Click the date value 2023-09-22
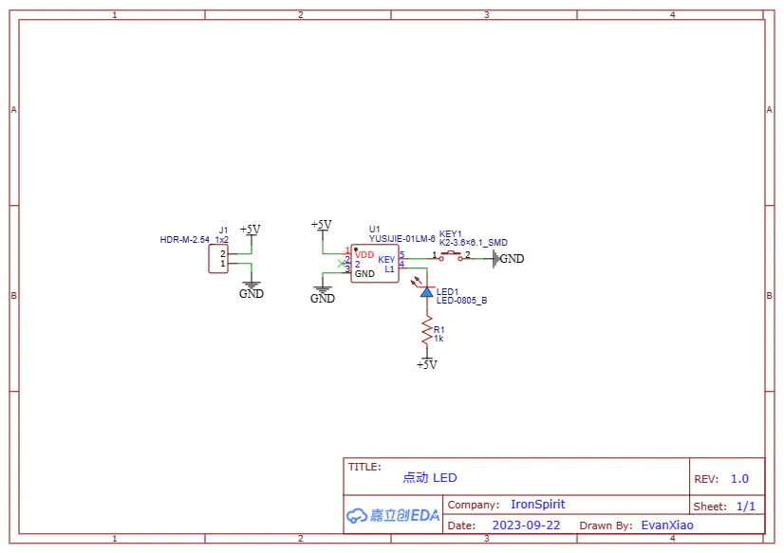 526,525
